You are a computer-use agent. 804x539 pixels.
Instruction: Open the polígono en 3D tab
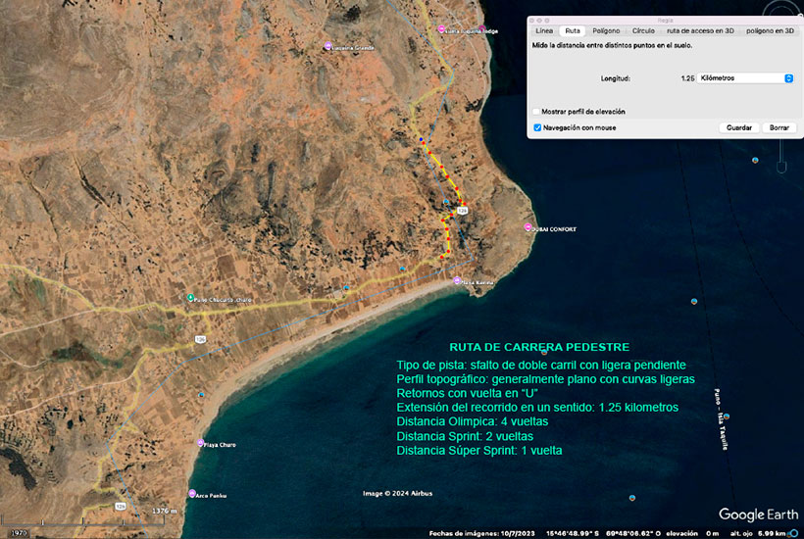(770, 31)
